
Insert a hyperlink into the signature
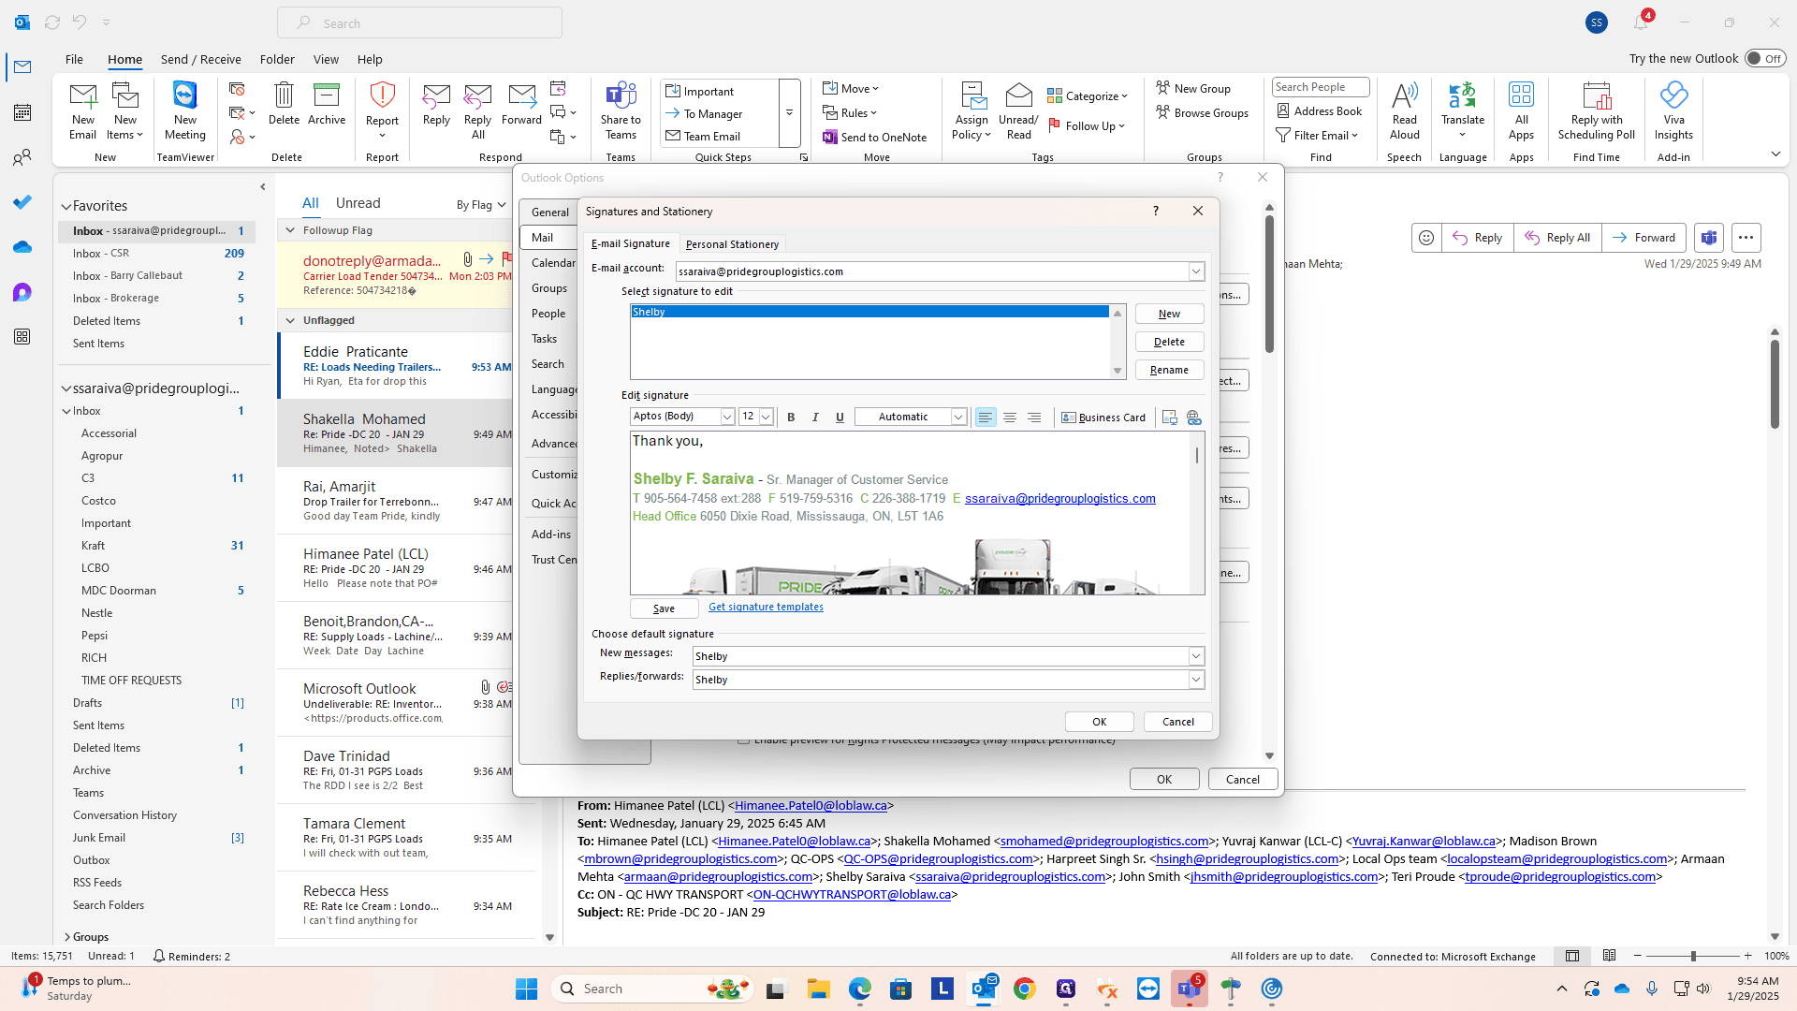(x=1194, y=418)
